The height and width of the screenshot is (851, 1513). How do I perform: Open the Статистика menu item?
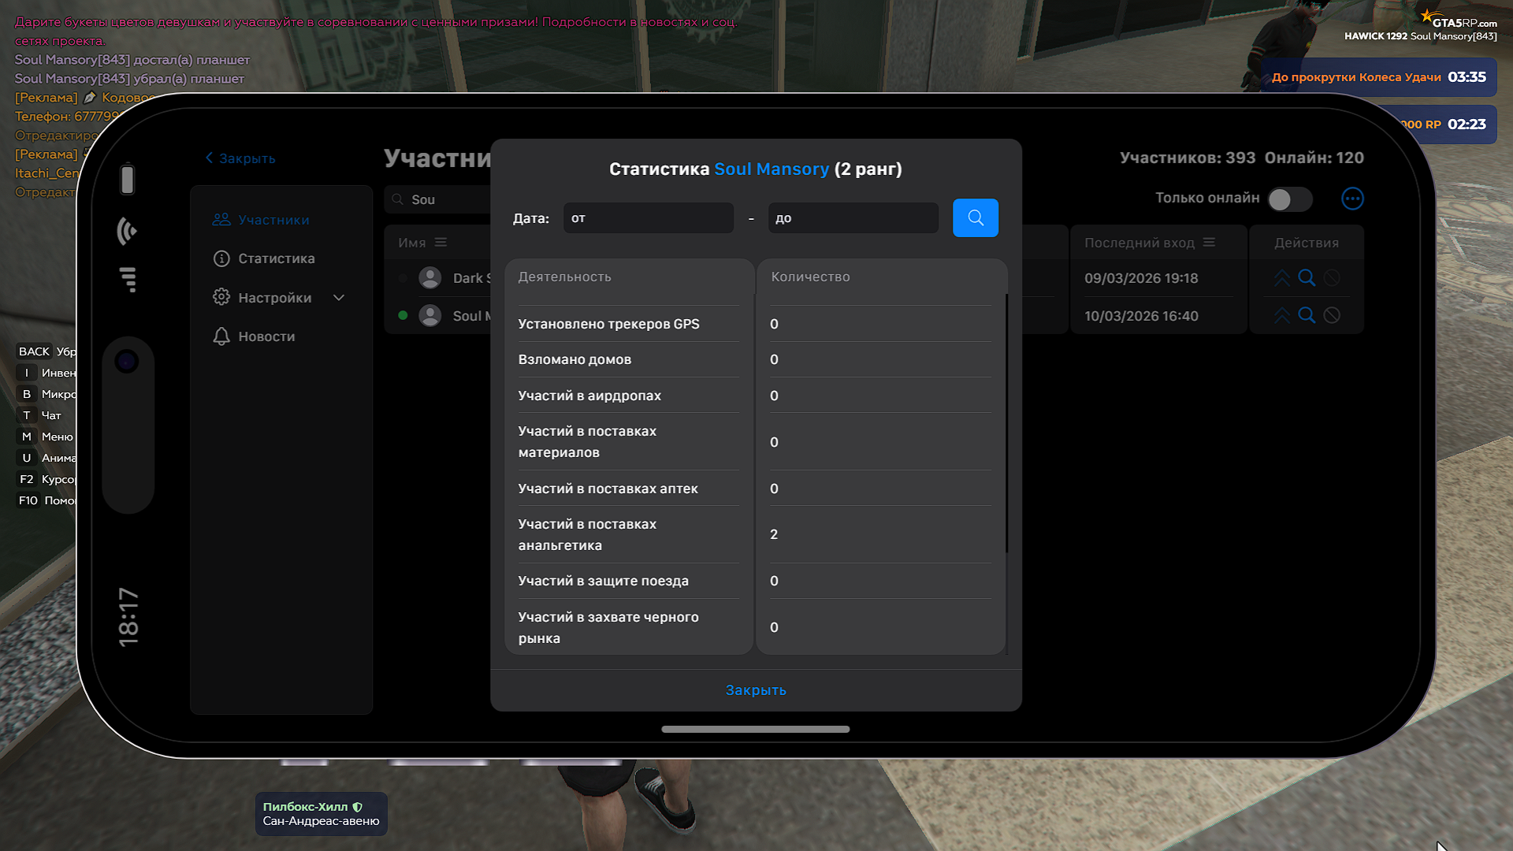[276, 258]
